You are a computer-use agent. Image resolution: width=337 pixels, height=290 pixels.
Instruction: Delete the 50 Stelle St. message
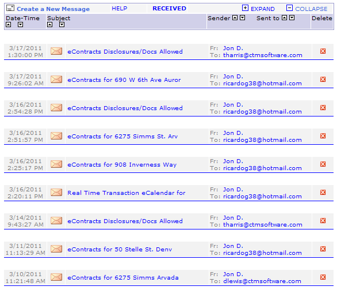tap(323, 249)
